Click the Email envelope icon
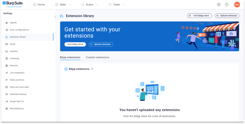The height and width of the screenshot is (124, 245). [7, 44]
